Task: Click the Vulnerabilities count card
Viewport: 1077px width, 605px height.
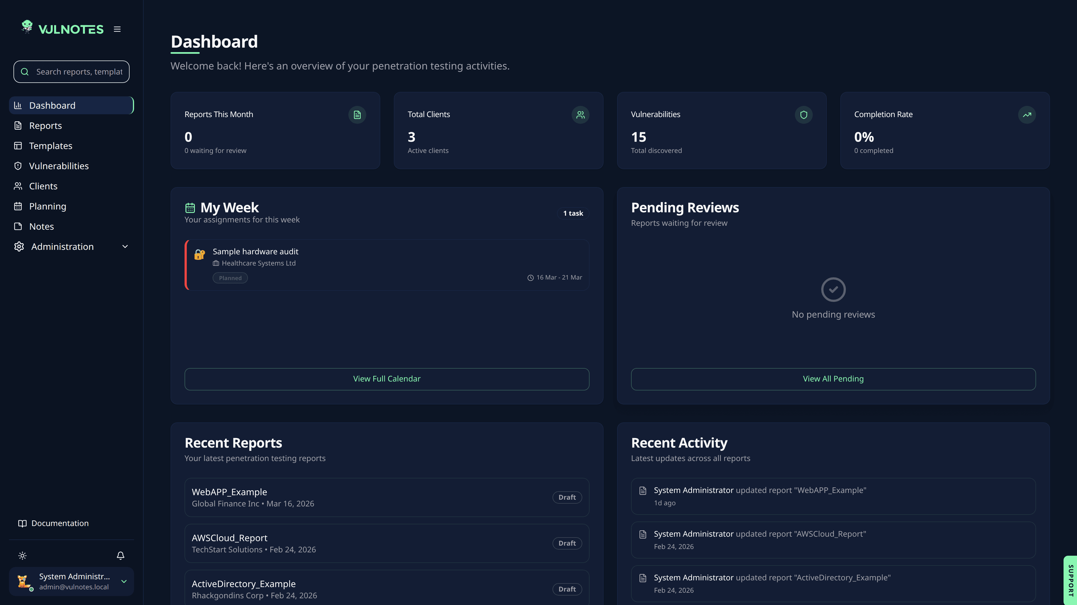Action: [722, 131]
